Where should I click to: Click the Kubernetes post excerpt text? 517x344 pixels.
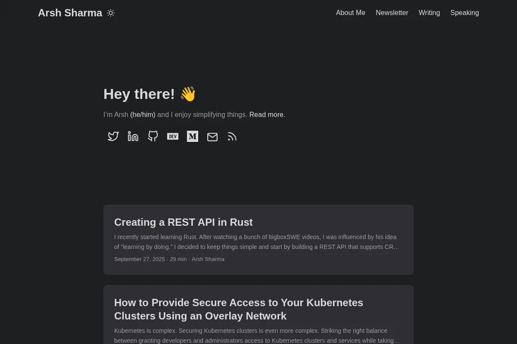tap(257, 336)
